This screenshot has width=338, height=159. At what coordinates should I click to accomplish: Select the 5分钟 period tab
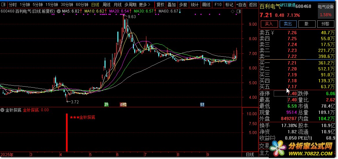coord(38,5)
